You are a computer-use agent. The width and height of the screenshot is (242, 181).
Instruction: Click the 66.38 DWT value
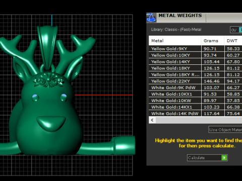point(233,107)
